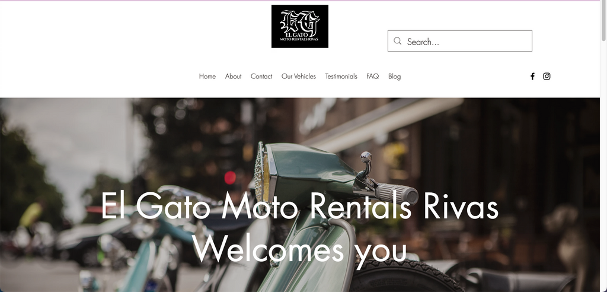View the Testimonials page
The height and width of the screenshot is (292, 607).
tap(341, 77)
